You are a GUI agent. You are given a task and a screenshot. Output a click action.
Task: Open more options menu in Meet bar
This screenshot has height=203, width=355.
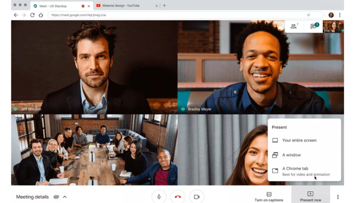337,197
